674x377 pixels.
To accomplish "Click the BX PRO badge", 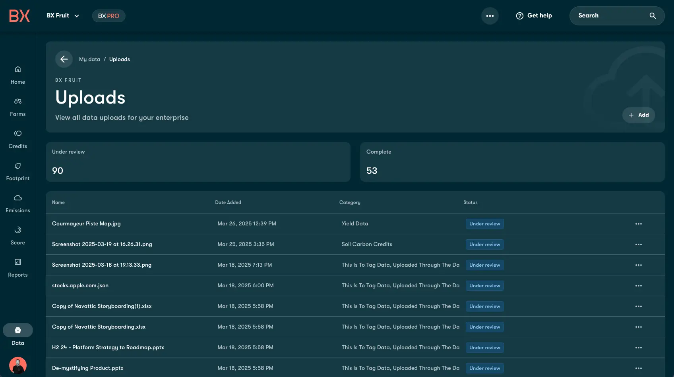I will point(109,16).
